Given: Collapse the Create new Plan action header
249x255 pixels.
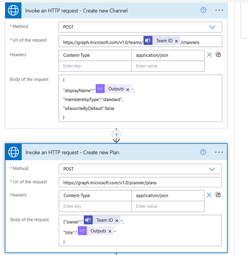Looking at the screenshot, I should [97, 152].
